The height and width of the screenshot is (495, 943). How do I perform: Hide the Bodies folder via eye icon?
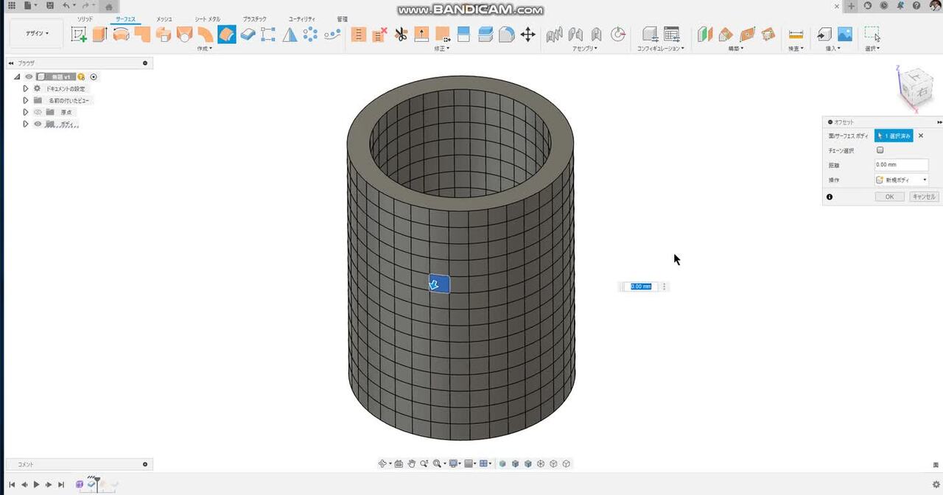38,124
